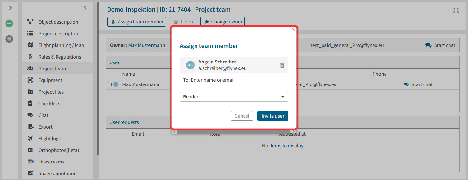
Task: Click the Start chat bubble icon in owner row
Action: pos(428,45)
